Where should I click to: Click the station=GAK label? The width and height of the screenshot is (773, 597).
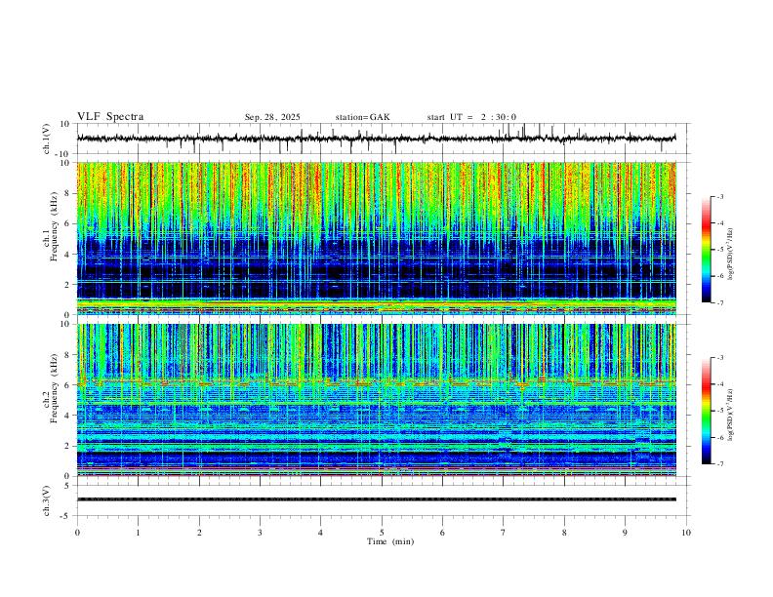pos(362,117)
